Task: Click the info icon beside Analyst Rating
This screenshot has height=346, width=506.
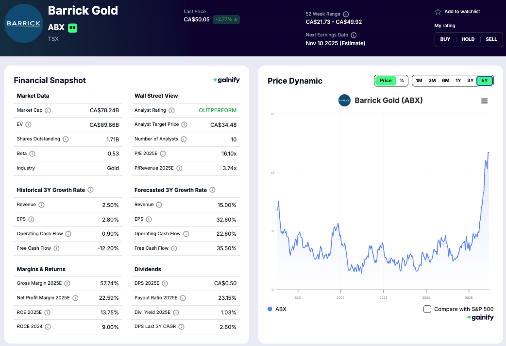Action: point(172,110)
